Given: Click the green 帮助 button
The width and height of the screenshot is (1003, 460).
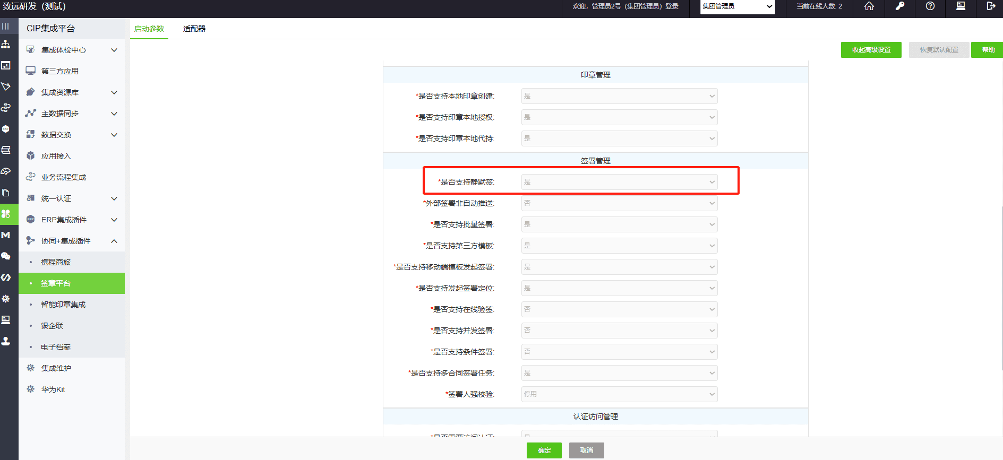Looking at the screenshot, I should tap(988, 50).
